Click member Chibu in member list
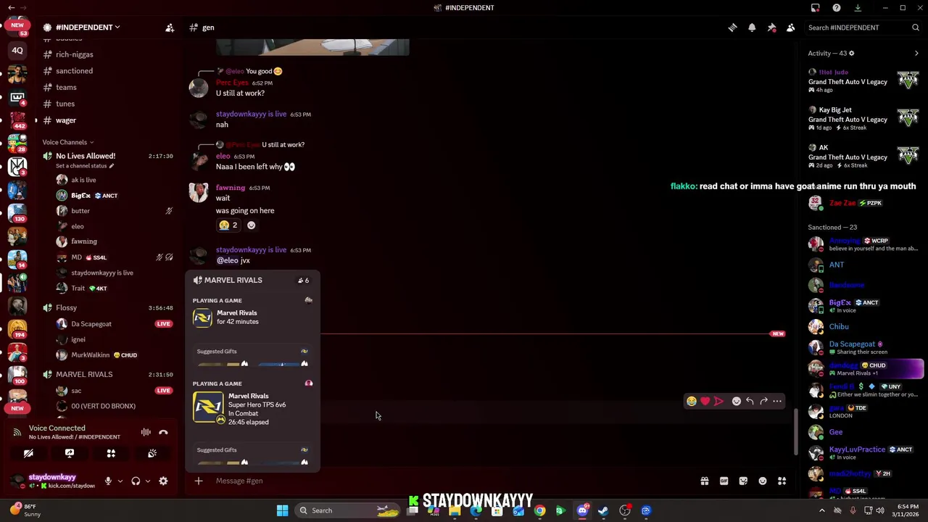928x522 pixels. [839, 327]
